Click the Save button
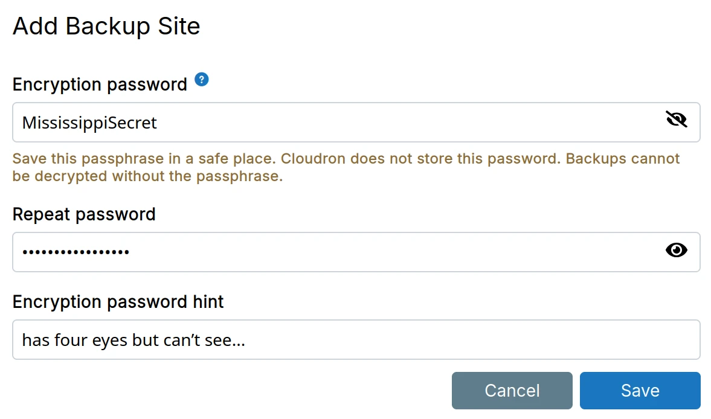Viewport: 711px width, 419px height. tap(640, 390)
